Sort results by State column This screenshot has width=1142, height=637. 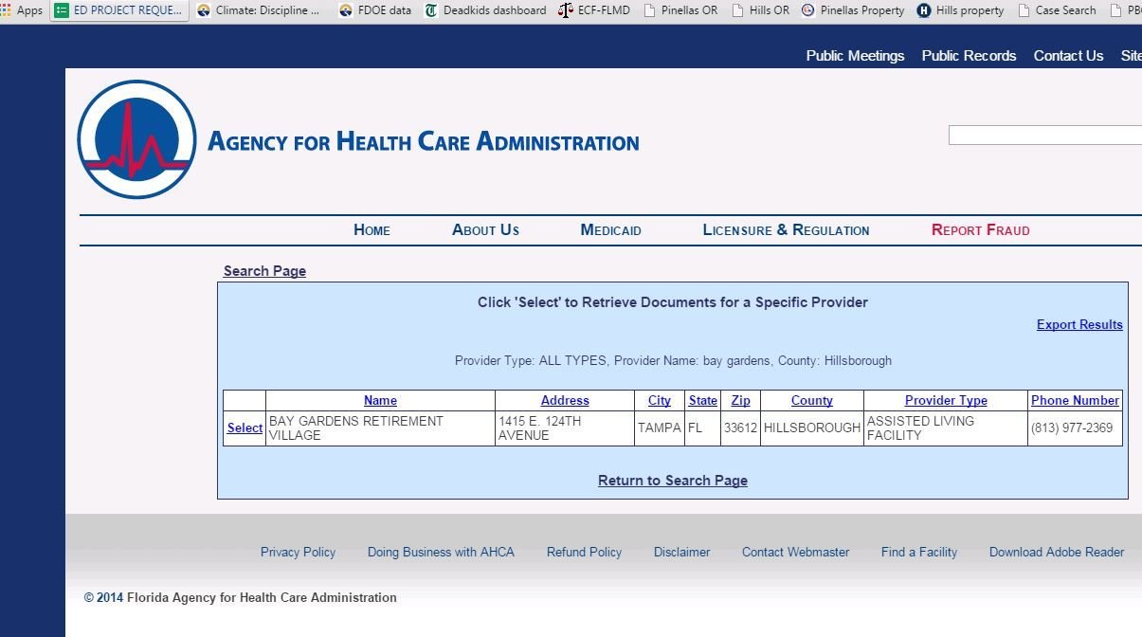pos(703,401)
